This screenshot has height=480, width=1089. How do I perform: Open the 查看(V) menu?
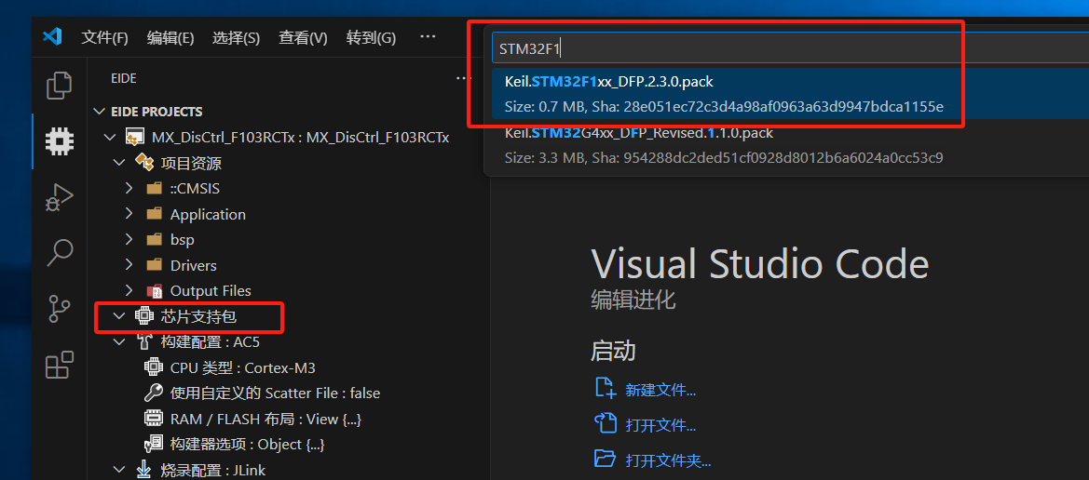[303, 37]
